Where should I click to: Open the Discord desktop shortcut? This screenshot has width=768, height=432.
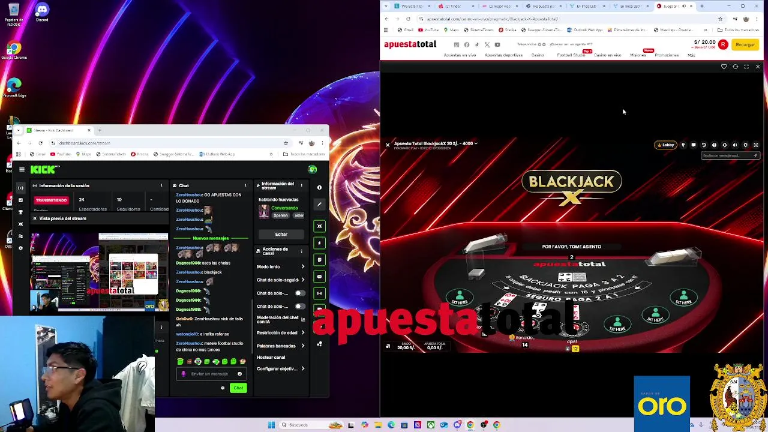coord(41,12)
